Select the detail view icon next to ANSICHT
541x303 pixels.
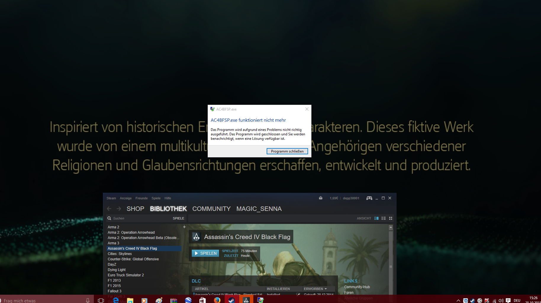[x=376, y=218]
